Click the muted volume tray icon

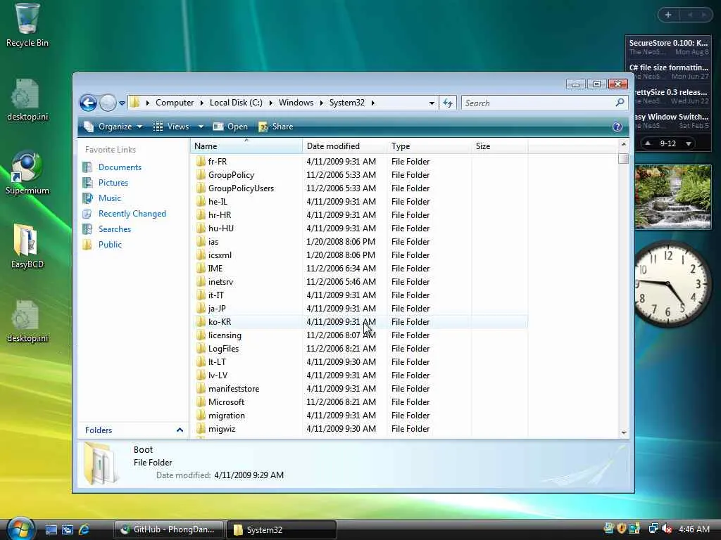pyautogui.click(x=666, y=529)
